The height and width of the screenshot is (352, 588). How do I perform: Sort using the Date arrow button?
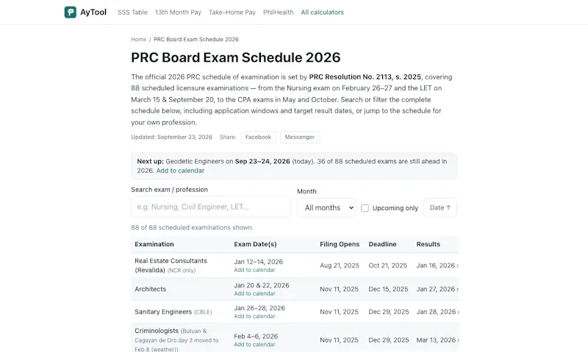(440, 208)
